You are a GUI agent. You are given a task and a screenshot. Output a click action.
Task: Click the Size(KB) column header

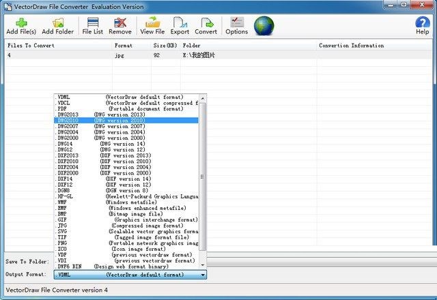166,45
